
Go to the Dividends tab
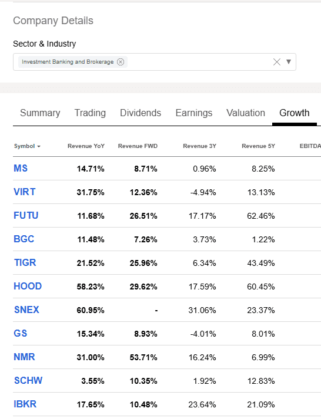[141, 113]
